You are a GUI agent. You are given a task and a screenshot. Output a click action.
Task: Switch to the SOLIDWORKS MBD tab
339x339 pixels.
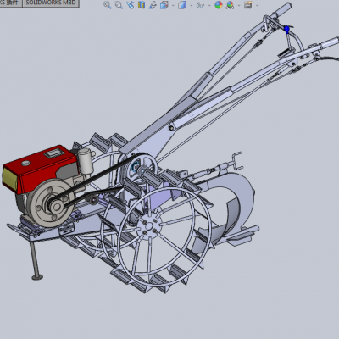(51, 3)
